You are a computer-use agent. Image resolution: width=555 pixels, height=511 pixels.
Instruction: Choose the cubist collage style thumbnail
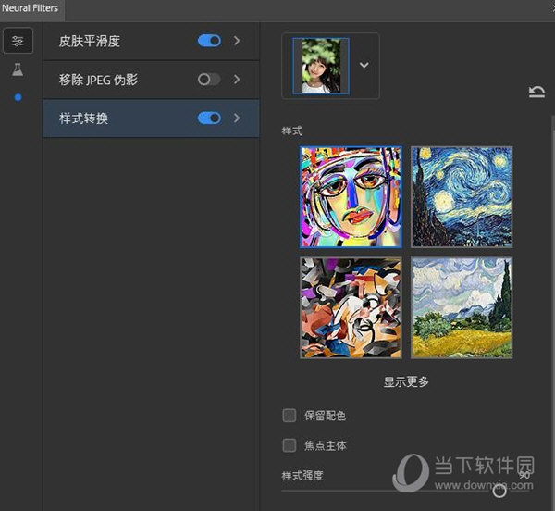[x=351, y=307]
